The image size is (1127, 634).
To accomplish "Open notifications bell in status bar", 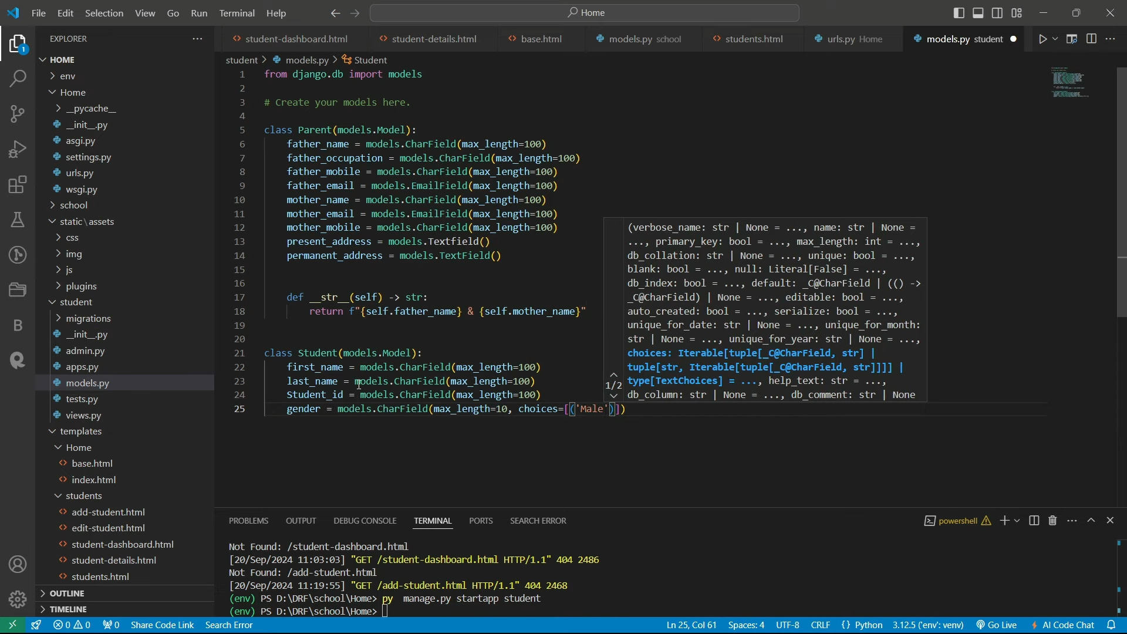I will pyautogui.click(x=1112, y=625).
